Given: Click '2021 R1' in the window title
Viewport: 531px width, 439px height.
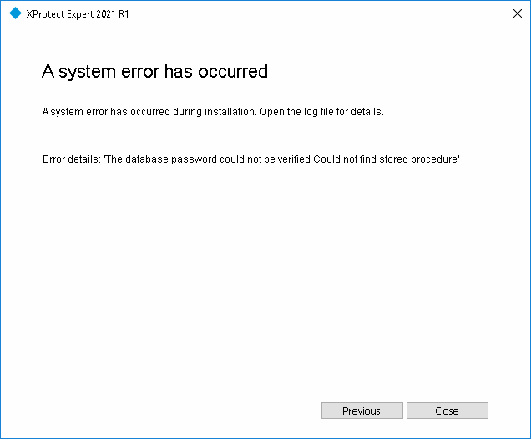Looking at the screenshot, I should click(x=114, y=14).
